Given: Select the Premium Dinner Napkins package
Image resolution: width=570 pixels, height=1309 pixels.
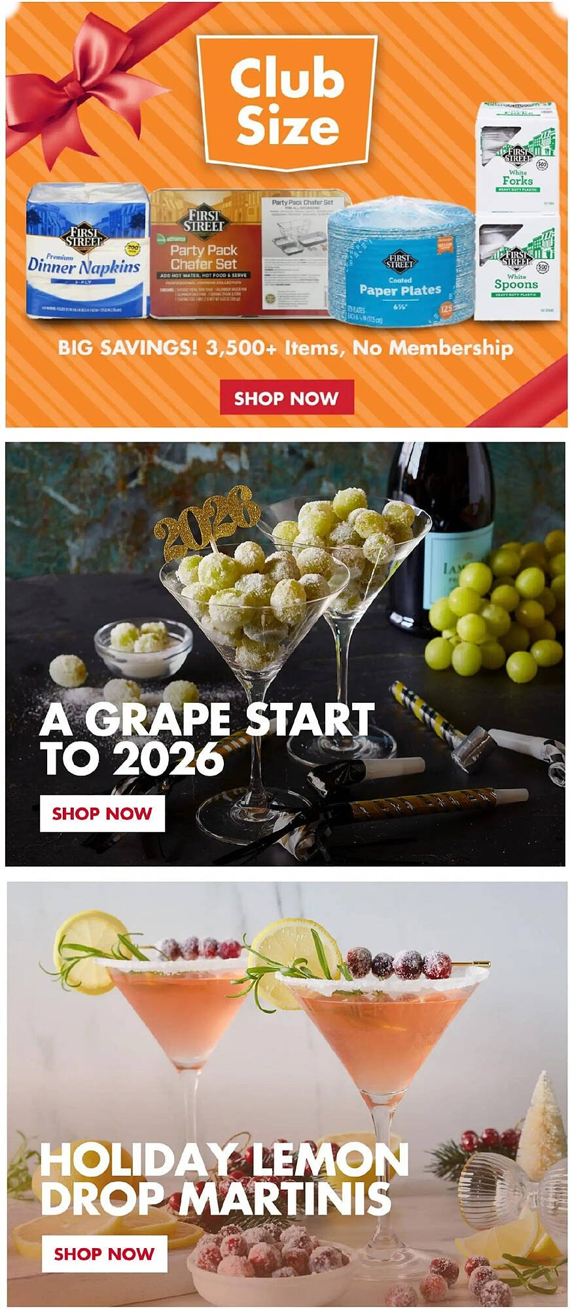Looking at the screenshot, I should 87,251.
